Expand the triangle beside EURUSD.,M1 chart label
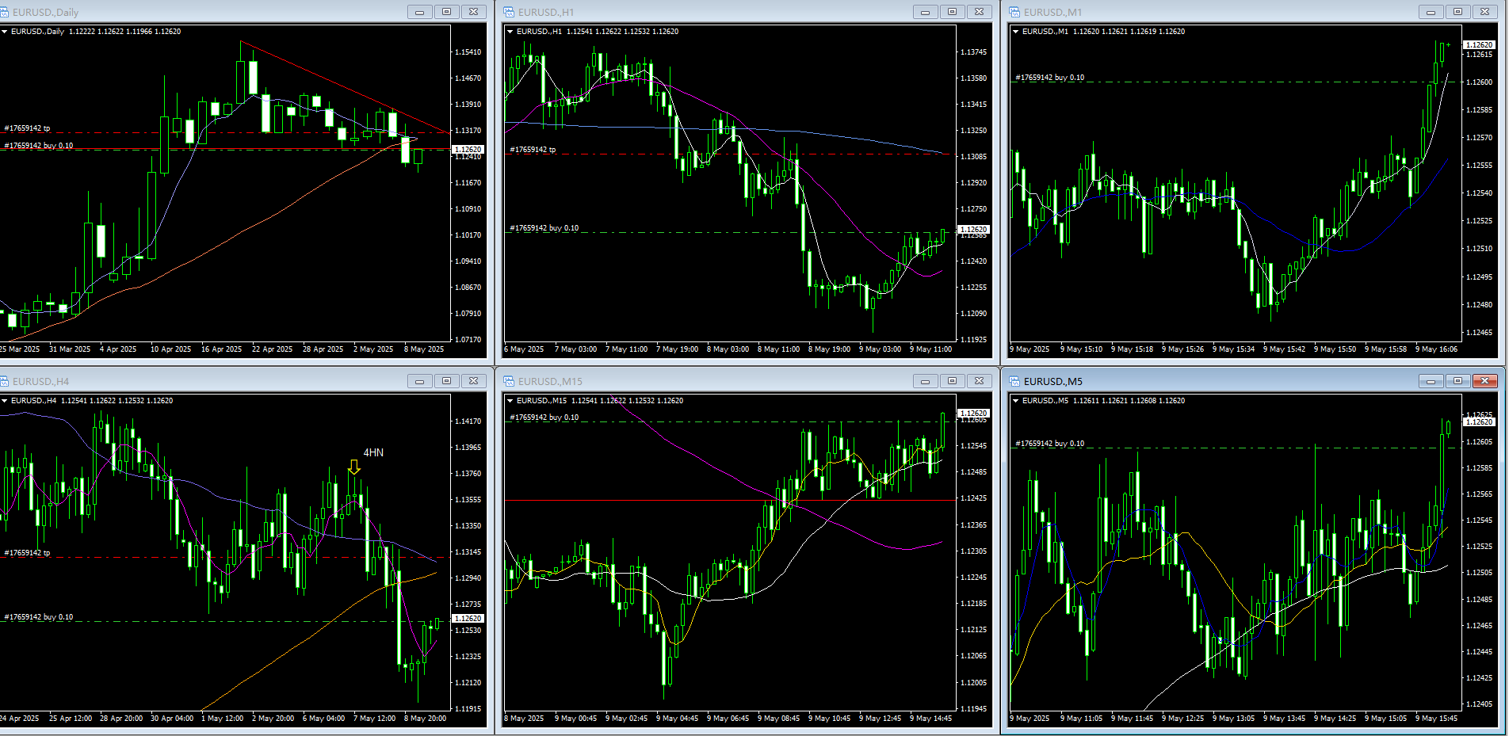 tap(1016, 32)
